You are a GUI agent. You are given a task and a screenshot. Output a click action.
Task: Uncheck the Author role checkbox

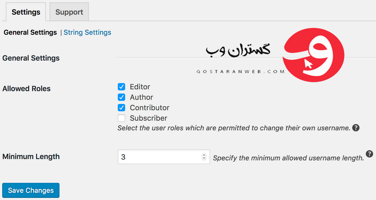pos(121,97)
